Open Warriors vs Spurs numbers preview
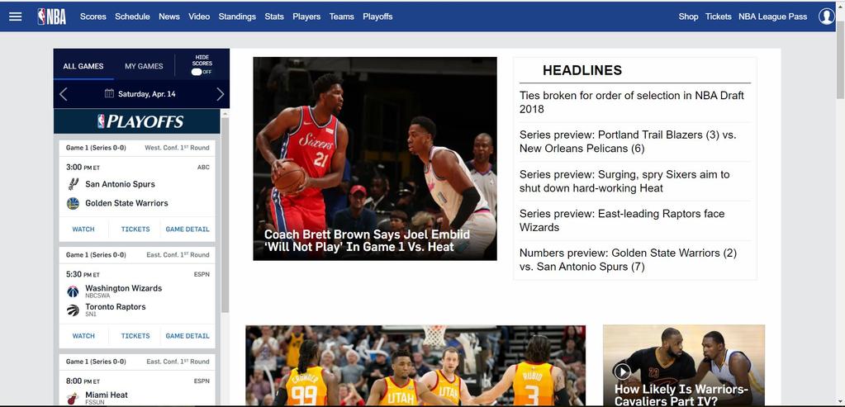 point(628,260)
